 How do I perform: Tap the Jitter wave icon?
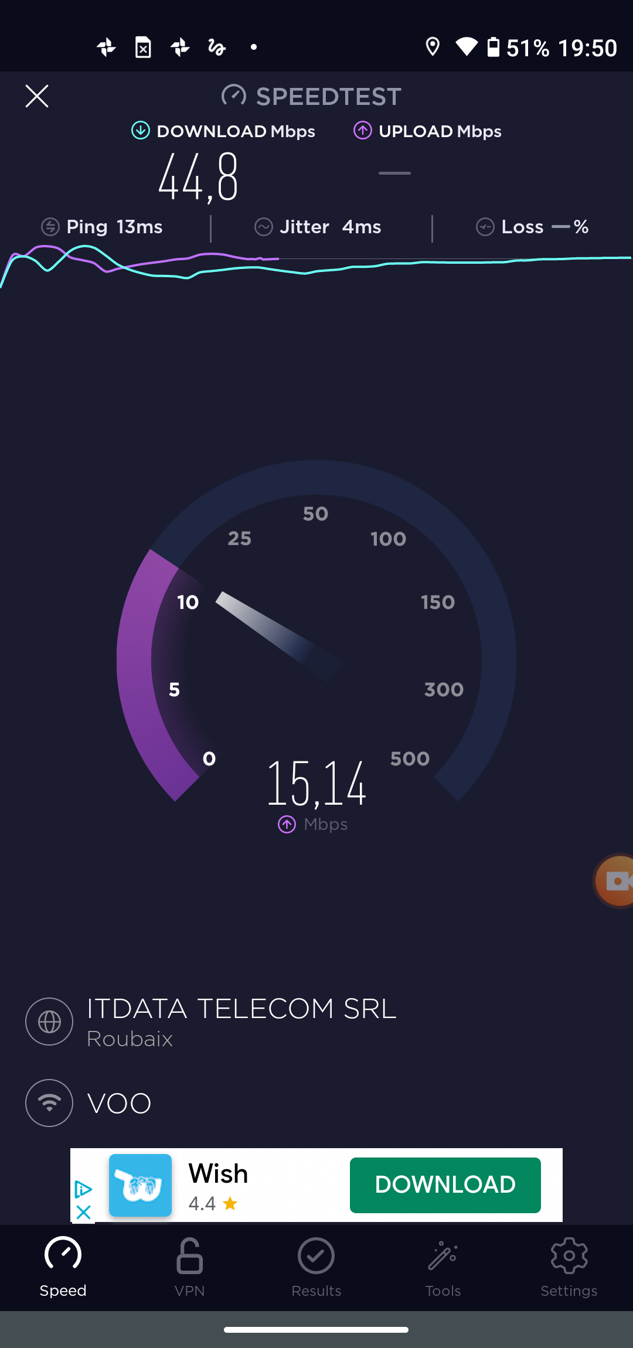tap(264, 227)
